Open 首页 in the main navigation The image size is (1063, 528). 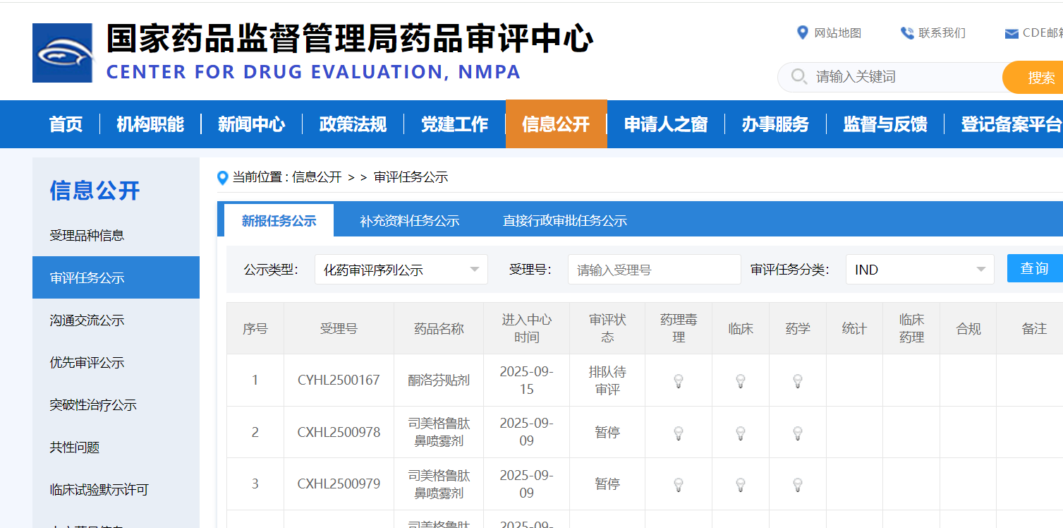point(66,124)
